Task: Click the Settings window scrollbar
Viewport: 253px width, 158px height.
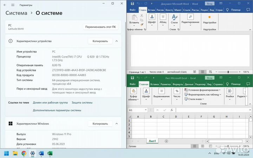Action: [125, 54]
